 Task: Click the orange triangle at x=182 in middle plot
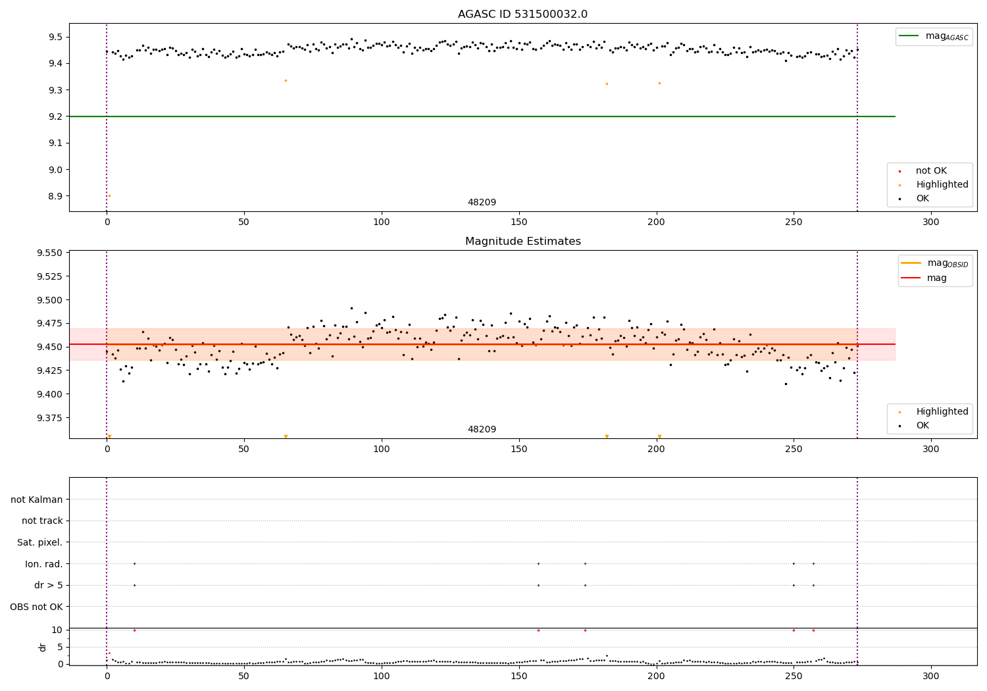607,436
